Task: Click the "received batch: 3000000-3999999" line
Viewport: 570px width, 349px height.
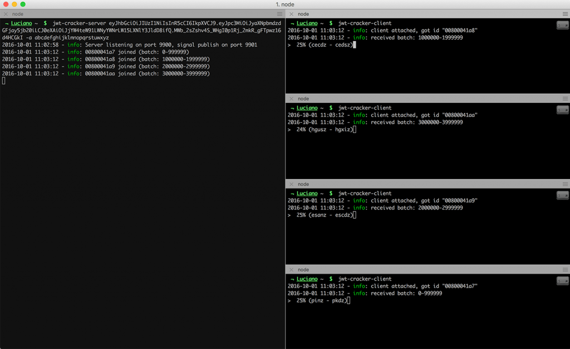Action: [x=375, y=122]
